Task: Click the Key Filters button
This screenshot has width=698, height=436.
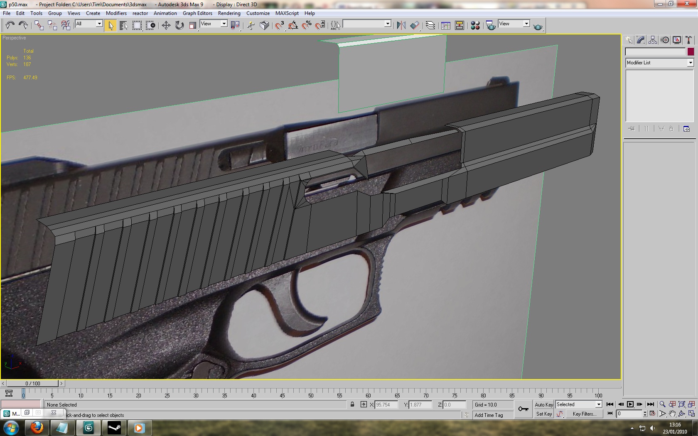Action: [584, 414]
